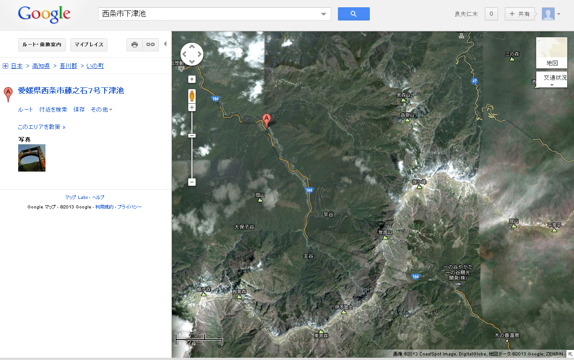Switch to the 地図 map view thumbnail

(x=552, y=53)
